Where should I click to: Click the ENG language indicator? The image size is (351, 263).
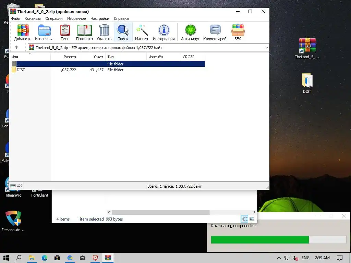(305, 258)
